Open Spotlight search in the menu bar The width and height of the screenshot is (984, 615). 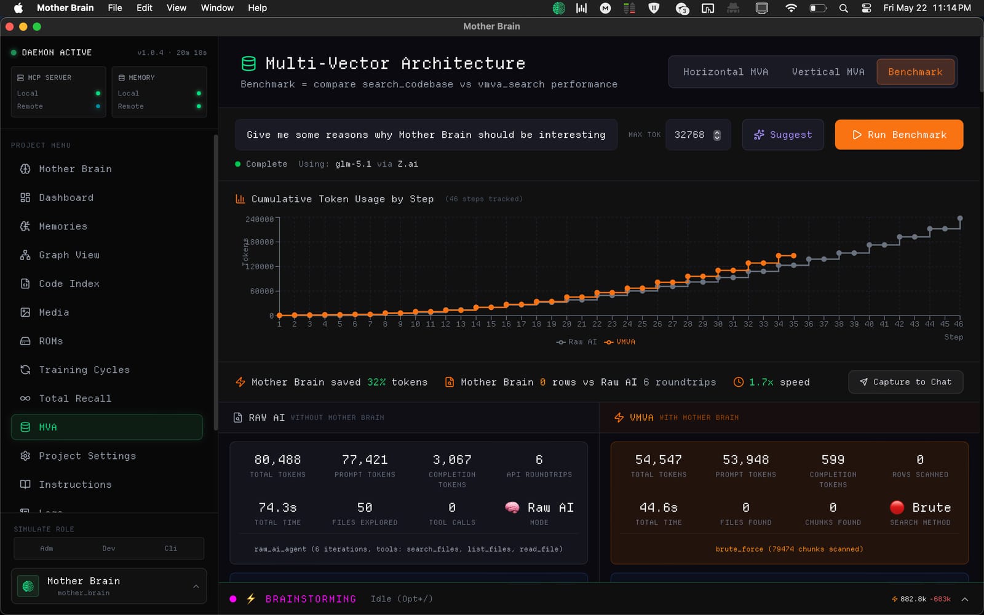tap(844, 8)
